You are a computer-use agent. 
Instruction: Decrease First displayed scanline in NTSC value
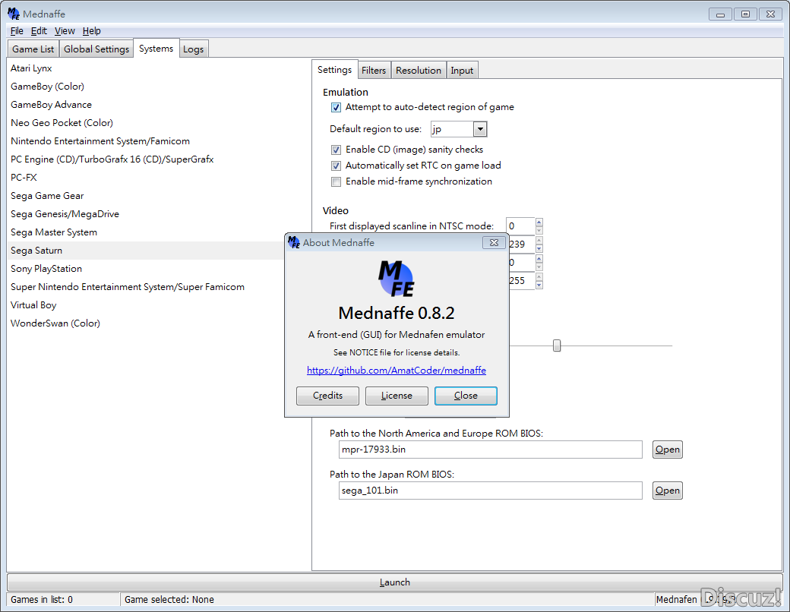click(x=539, y=230)
